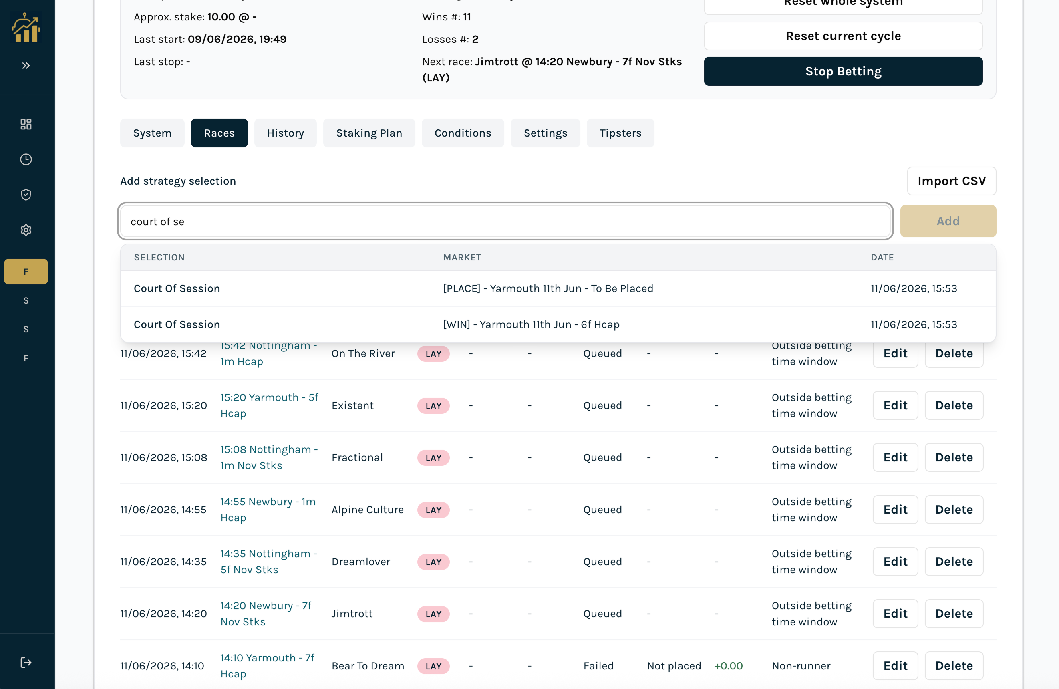1059x689 pixels.
Task: Delete the Jimtrott row
Action: pyautogui.click(x=954, y=614)
